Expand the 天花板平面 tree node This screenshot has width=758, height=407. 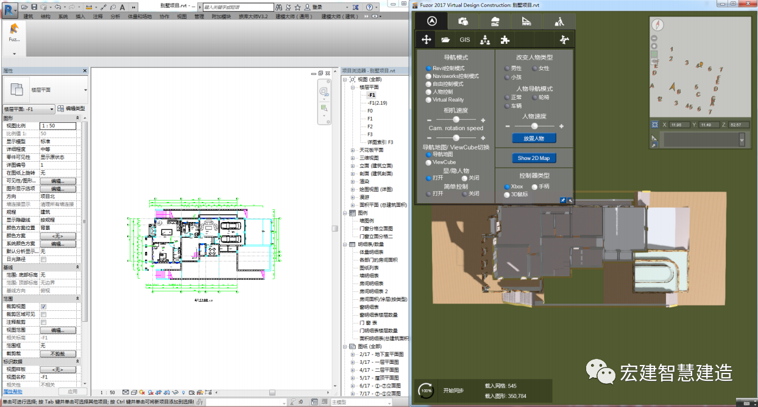click(x=353, y=150)
